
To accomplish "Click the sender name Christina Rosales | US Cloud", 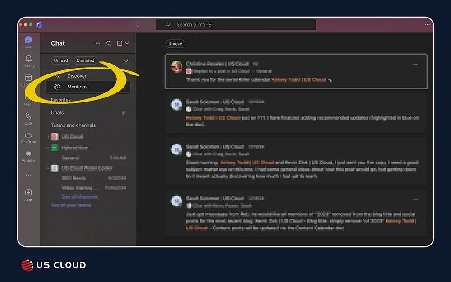I will coord(217,64).
